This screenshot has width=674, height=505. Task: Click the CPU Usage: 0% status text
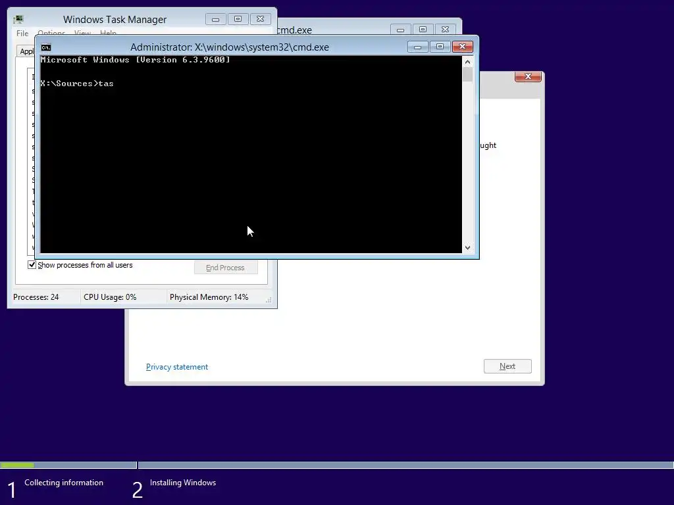110,297
